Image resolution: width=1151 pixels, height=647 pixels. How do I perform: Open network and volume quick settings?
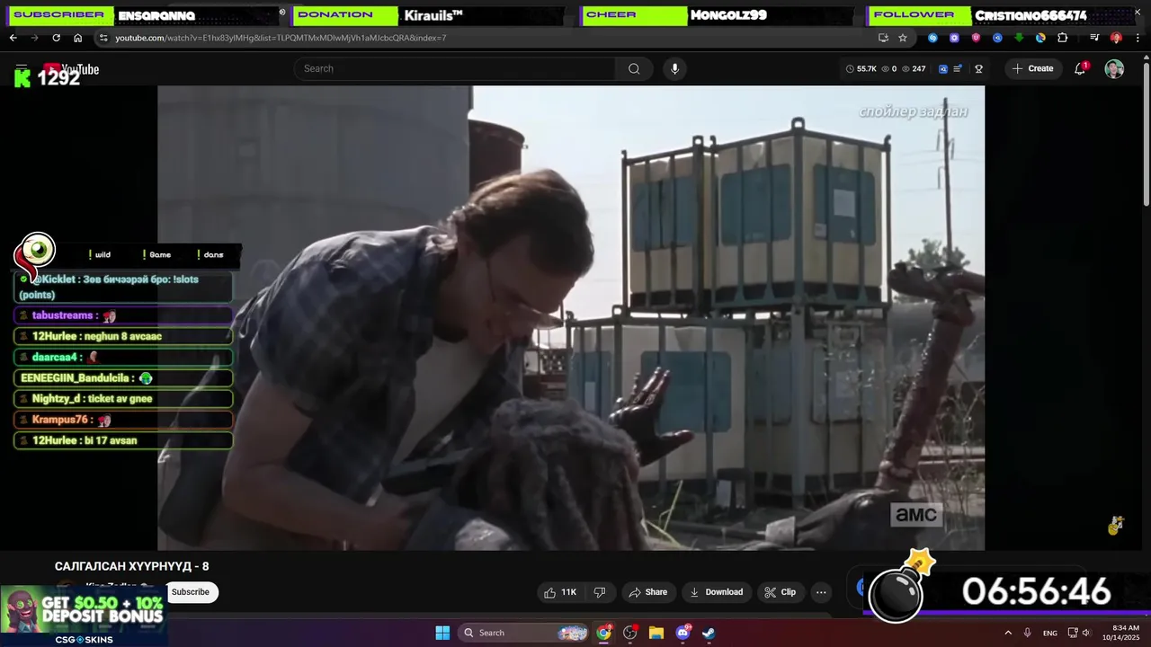[x=1079, y=633]
